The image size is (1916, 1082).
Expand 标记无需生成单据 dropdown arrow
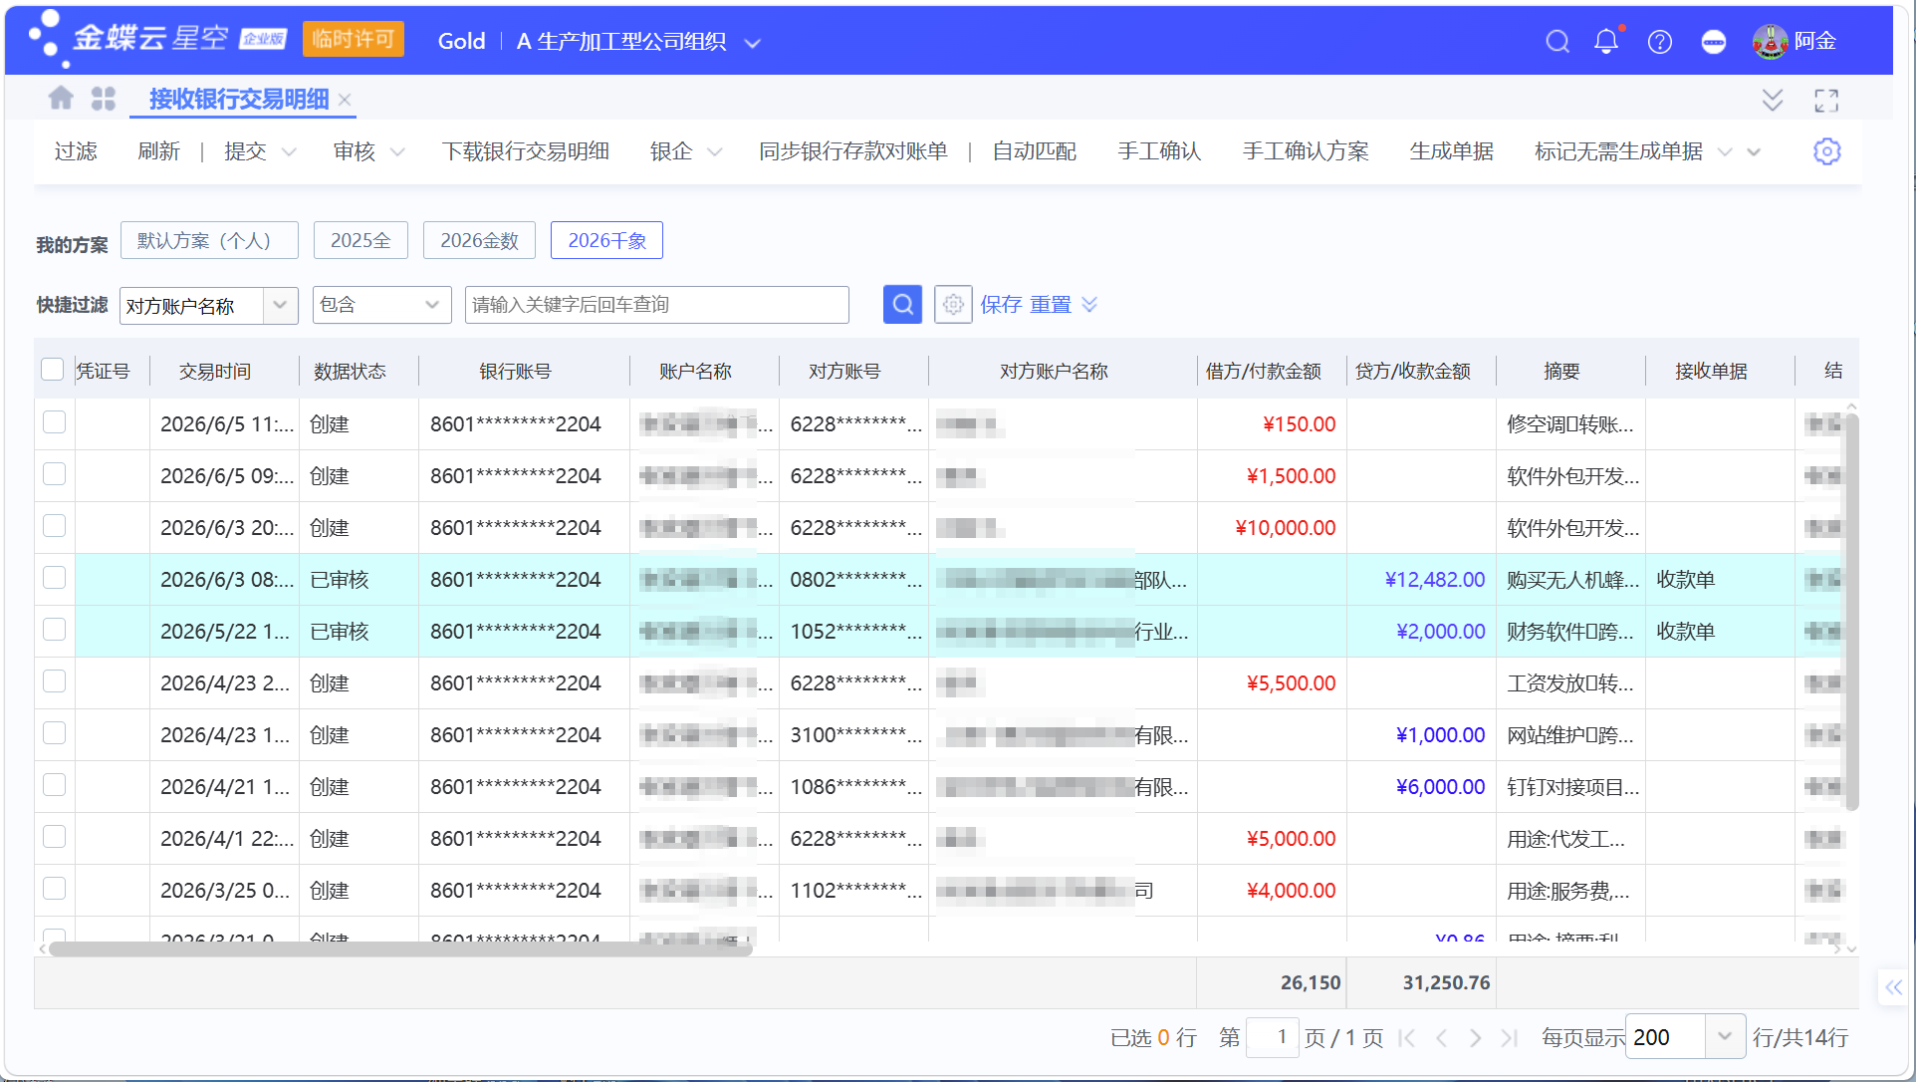coord(1726,152)
